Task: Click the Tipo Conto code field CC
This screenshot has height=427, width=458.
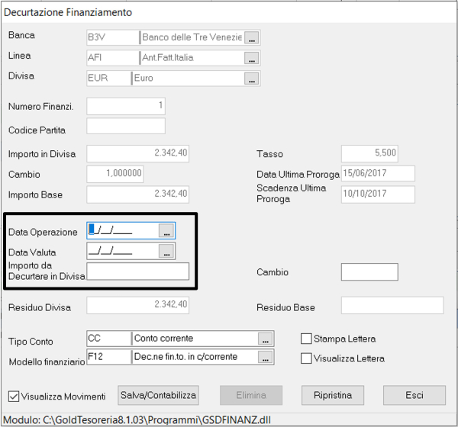Action: pyautogui.click(x=109, y=339)
